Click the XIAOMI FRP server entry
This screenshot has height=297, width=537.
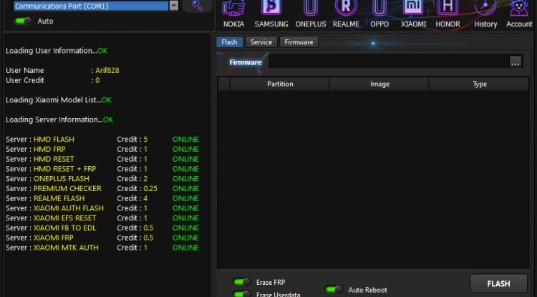(54, 238)
